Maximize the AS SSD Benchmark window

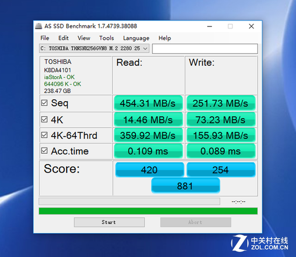point(230,26)
